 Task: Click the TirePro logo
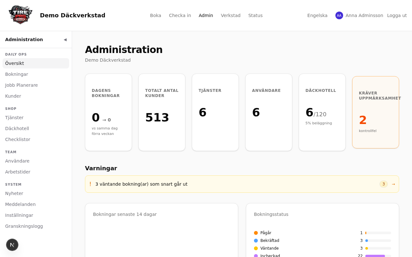(20, 14)
